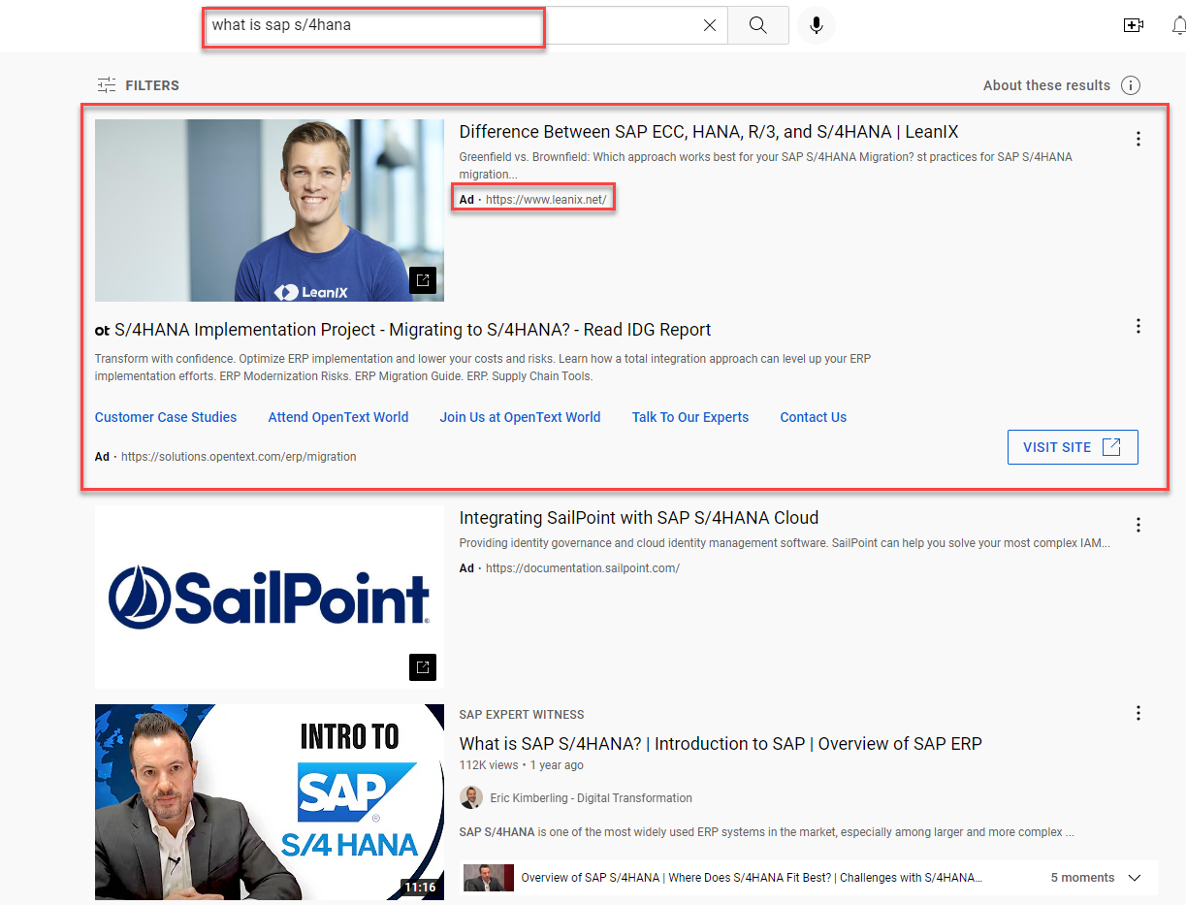Click Eric Kimberling's channel avatar
This screenshot has height=905, width=1186.
click(472, 797)
